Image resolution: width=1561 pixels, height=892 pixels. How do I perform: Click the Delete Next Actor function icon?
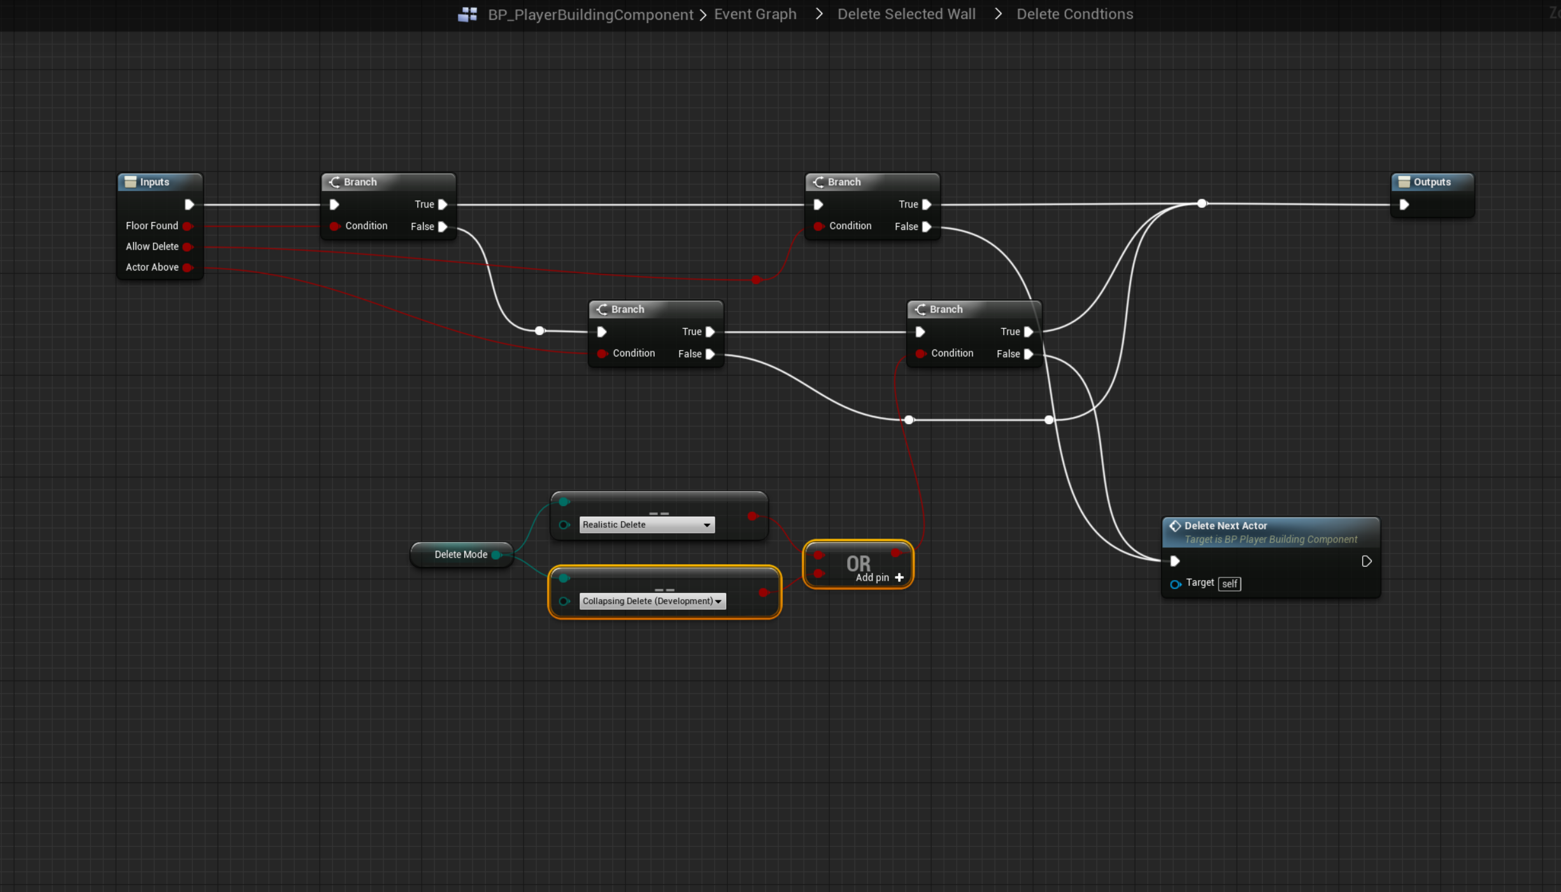(1175, 526)
